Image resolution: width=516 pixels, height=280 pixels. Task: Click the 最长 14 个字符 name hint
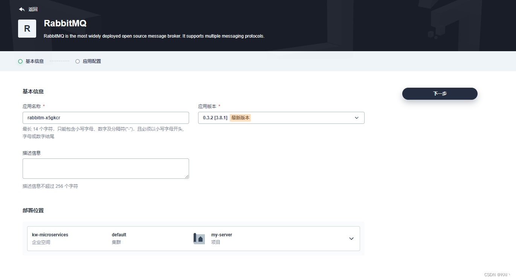(x=104, y=132)
